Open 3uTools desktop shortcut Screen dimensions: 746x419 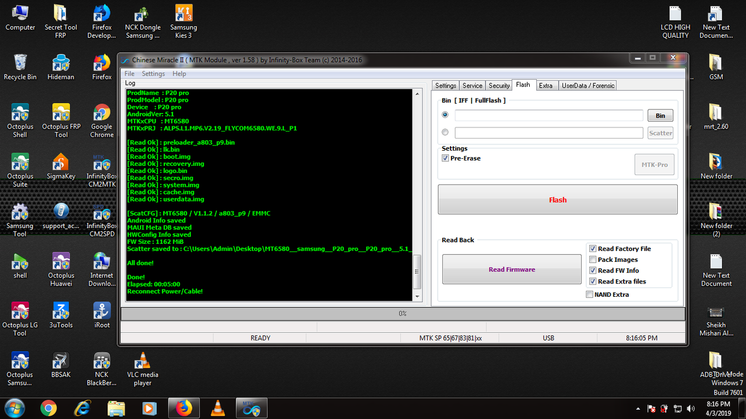[x=61, y=315]
